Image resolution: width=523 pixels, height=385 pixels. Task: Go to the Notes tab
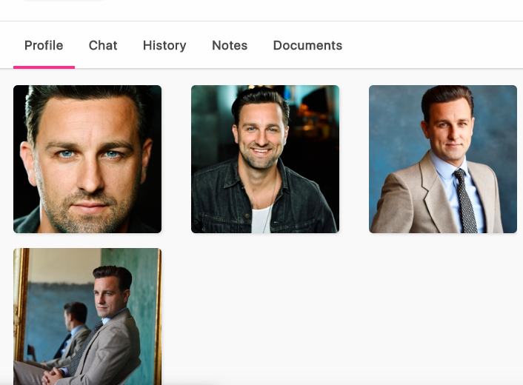click(230, 45)
